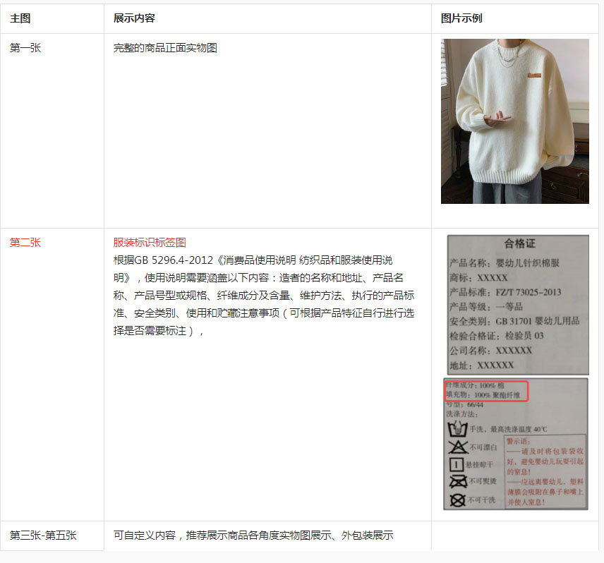Screen dimensions: 604x563
Task: Click the red-outlined fiber composition box
Action: (486, 389)
